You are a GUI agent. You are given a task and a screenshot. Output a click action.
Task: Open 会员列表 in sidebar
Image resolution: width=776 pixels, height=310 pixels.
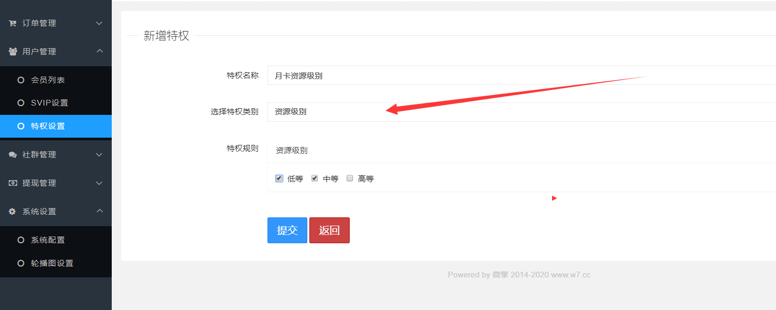pyautogui.click(x=56, y=80)
